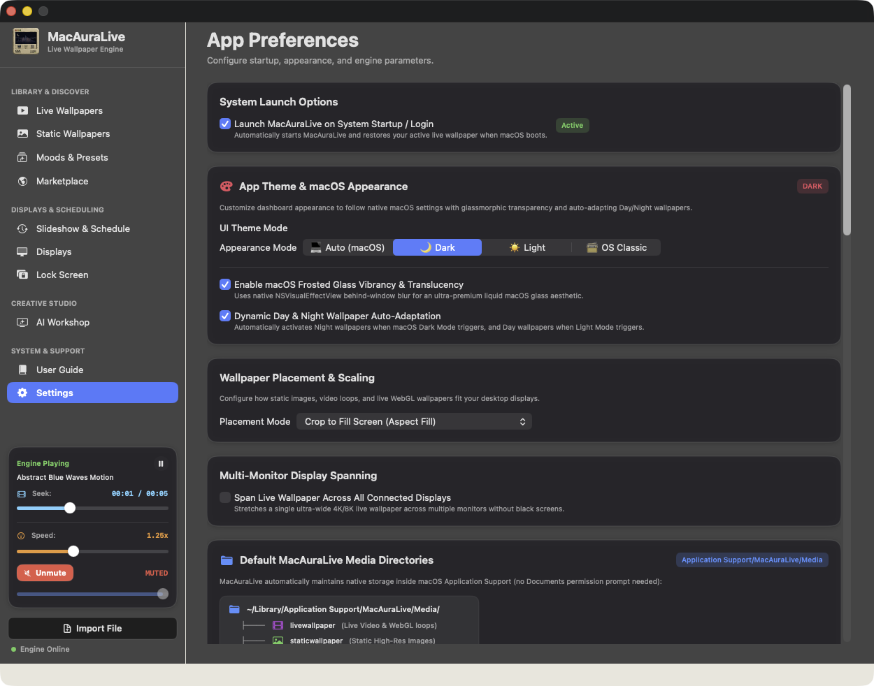Click the 1.25x speed value
Screen dimensions: 874x686
(x=157, y=536)
